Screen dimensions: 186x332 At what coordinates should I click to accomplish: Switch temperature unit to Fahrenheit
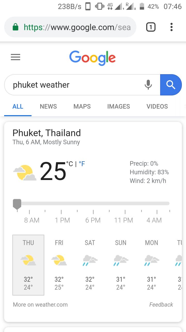point(82,164)
